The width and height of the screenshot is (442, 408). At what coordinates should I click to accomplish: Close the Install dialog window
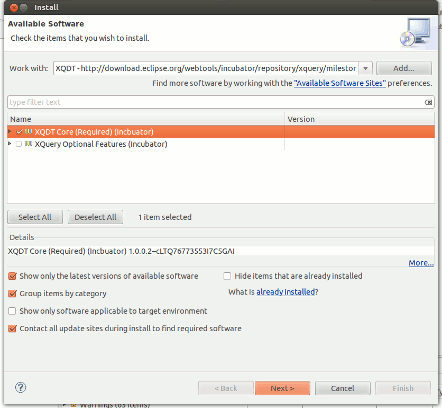[x=14, y=7]
